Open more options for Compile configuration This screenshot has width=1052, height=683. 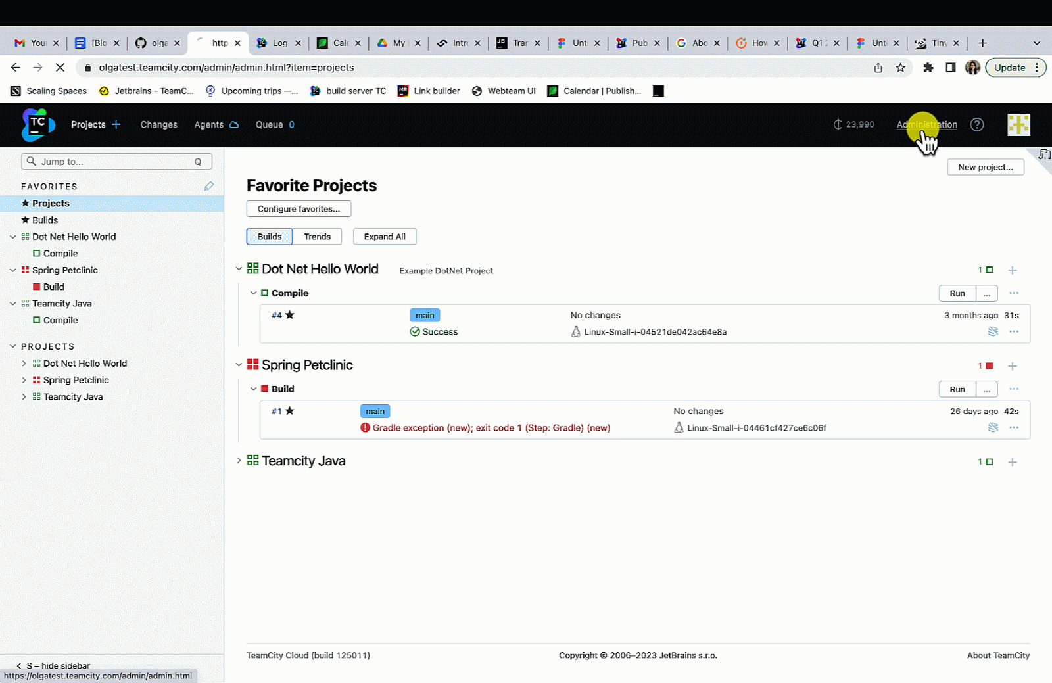1014,293
